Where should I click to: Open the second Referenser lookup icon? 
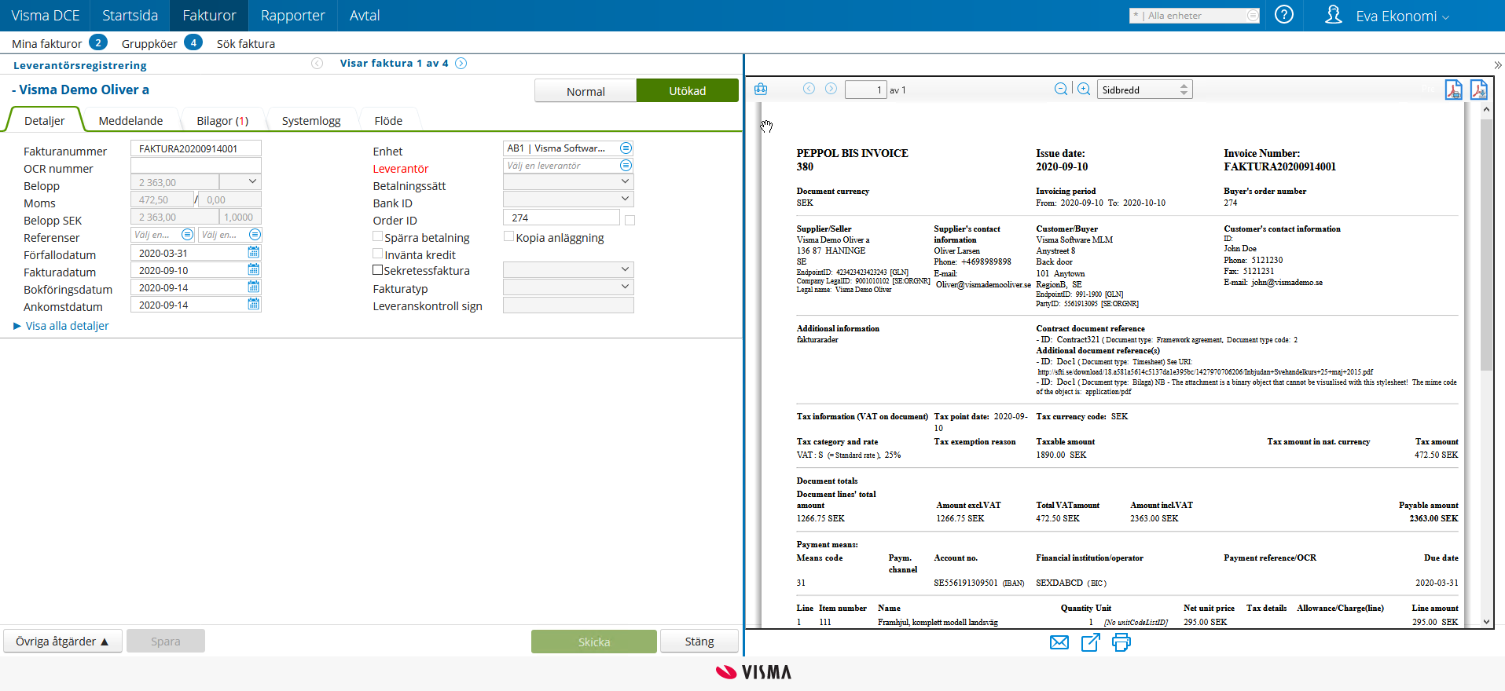pyautogui.click(x=255, y=235)
